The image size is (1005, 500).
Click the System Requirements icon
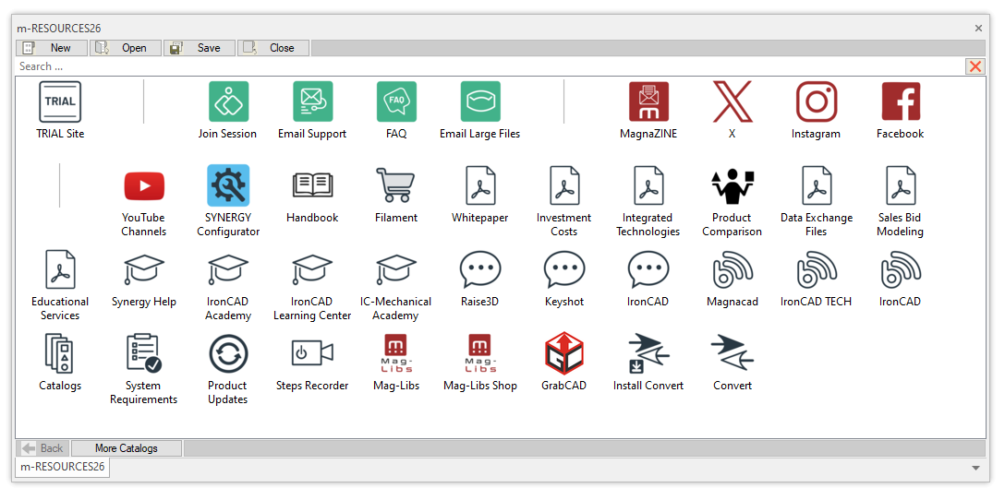click(x=144, y=354)
